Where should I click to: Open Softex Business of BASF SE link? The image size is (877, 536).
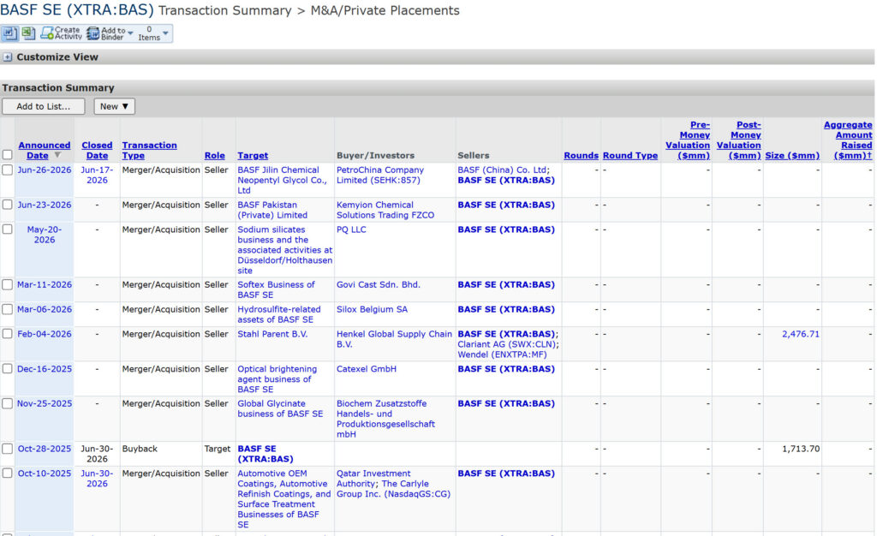pyautogui.click(x=276, y=289)
